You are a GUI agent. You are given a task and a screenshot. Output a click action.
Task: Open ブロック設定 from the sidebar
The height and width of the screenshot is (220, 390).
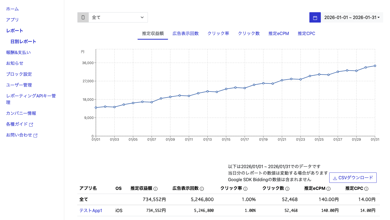point(19,74)
